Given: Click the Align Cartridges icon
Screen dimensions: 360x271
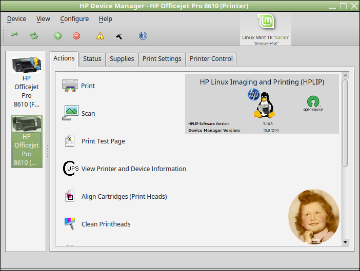Looking at the screenshot, I should (x=70, y=196).
